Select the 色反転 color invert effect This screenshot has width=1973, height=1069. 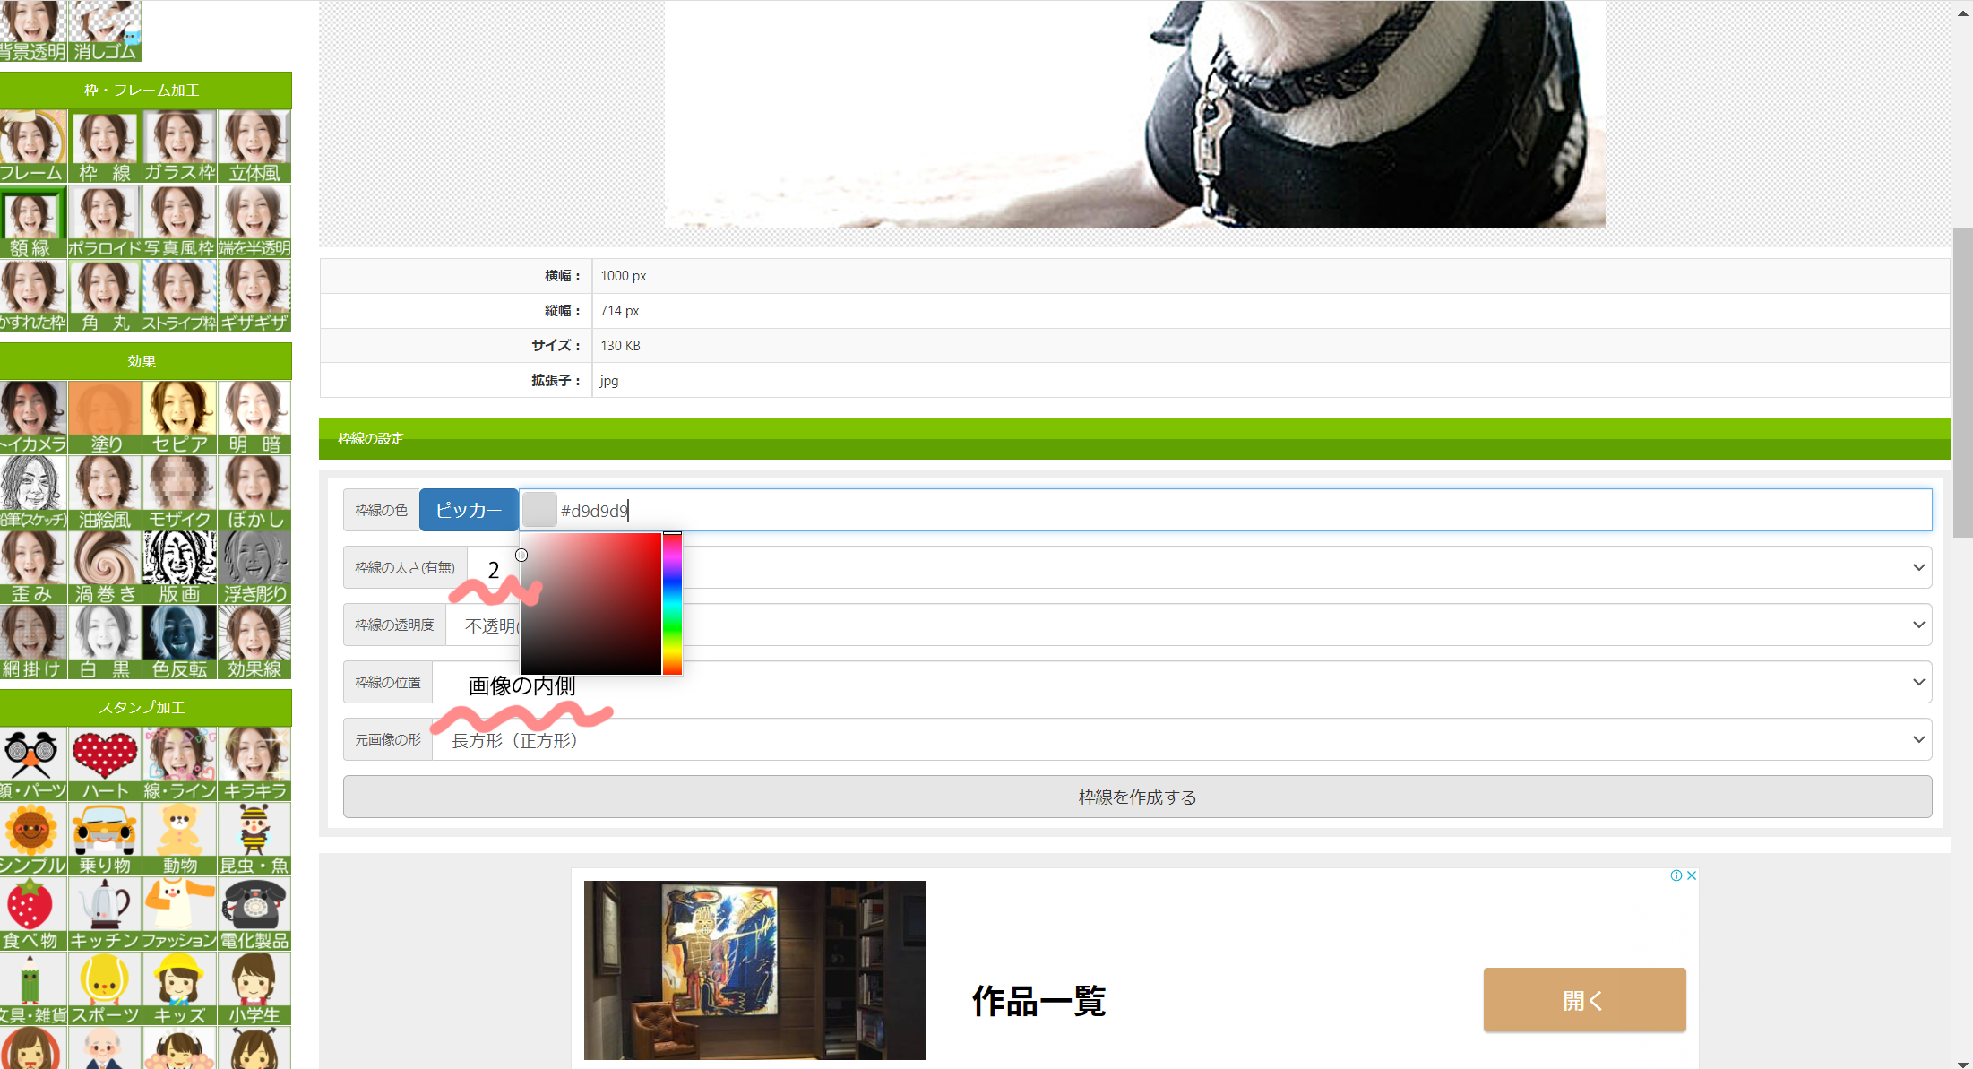click(x=179, y=642)
